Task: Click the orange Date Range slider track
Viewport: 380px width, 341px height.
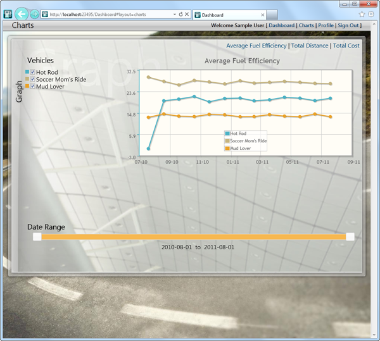Action: click(194, 237)
